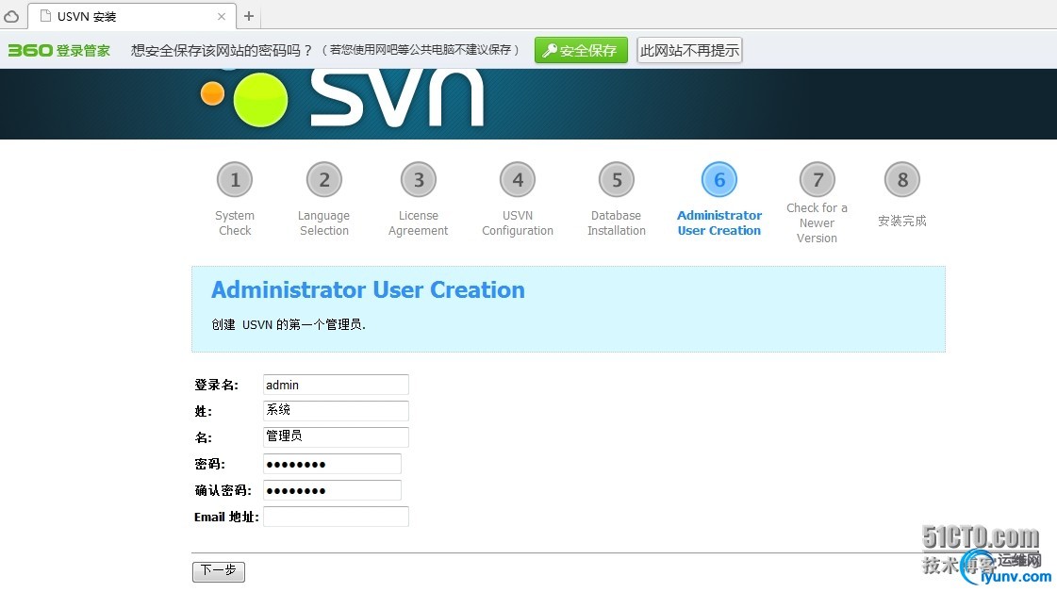Click the Language Selection step label
This screenshot has width=1057, height=592.
[324, 223]
